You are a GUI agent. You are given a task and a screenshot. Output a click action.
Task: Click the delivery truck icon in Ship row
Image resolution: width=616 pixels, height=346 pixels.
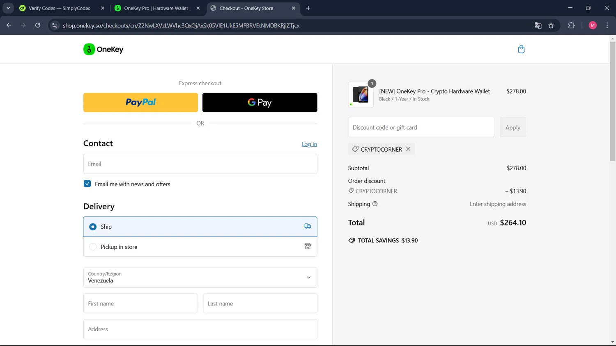(308, 226)
